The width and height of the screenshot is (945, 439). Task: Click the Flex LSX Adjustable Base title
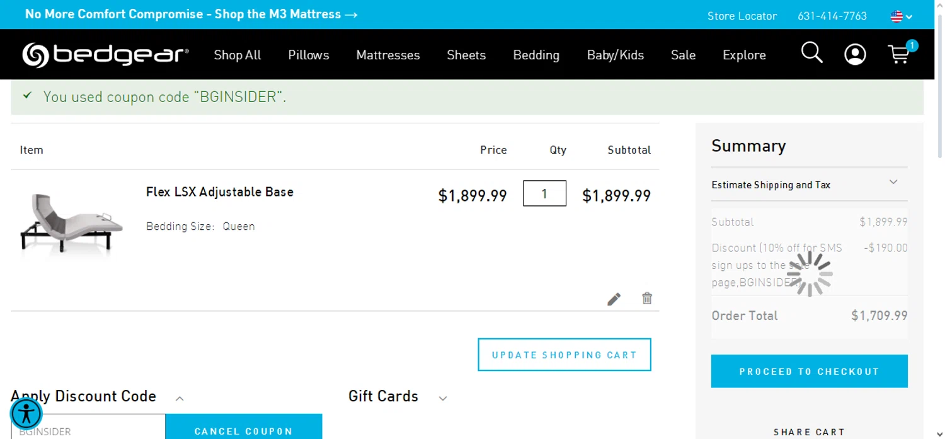[220, 191]
